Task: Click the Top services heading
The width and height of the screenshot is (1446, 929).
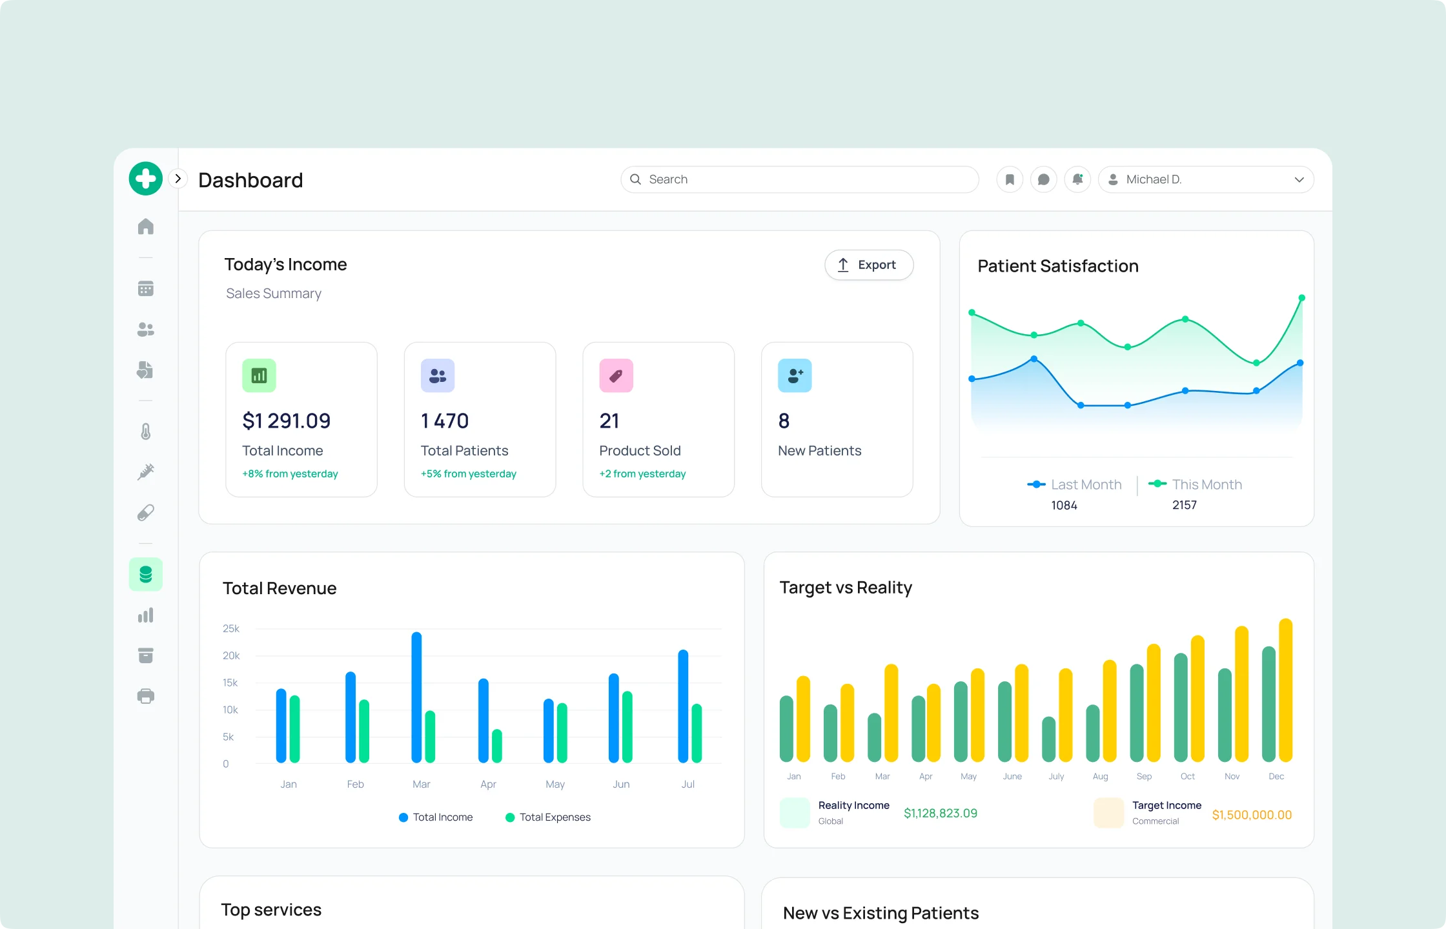Action: click(271, 910)
